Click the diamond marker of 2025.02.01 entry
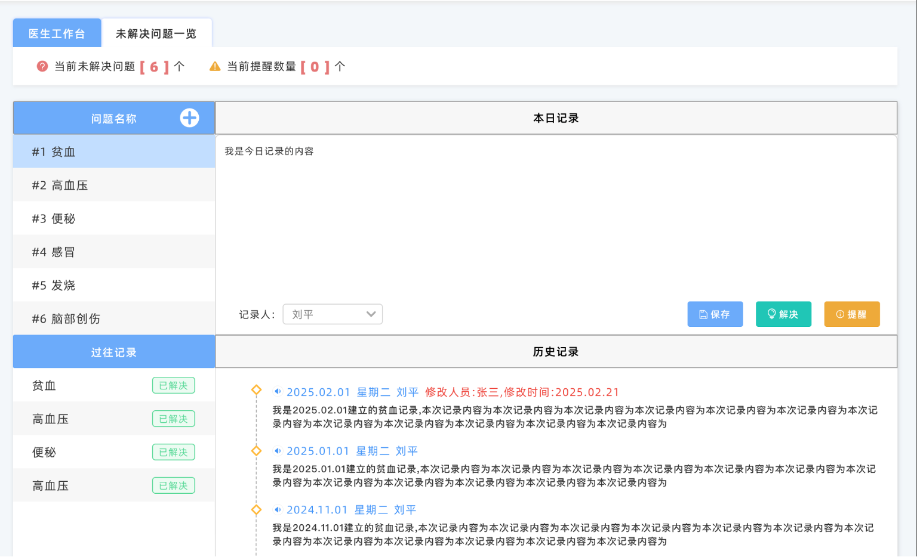This screenshot has width=917, height=557. [257, 390]
